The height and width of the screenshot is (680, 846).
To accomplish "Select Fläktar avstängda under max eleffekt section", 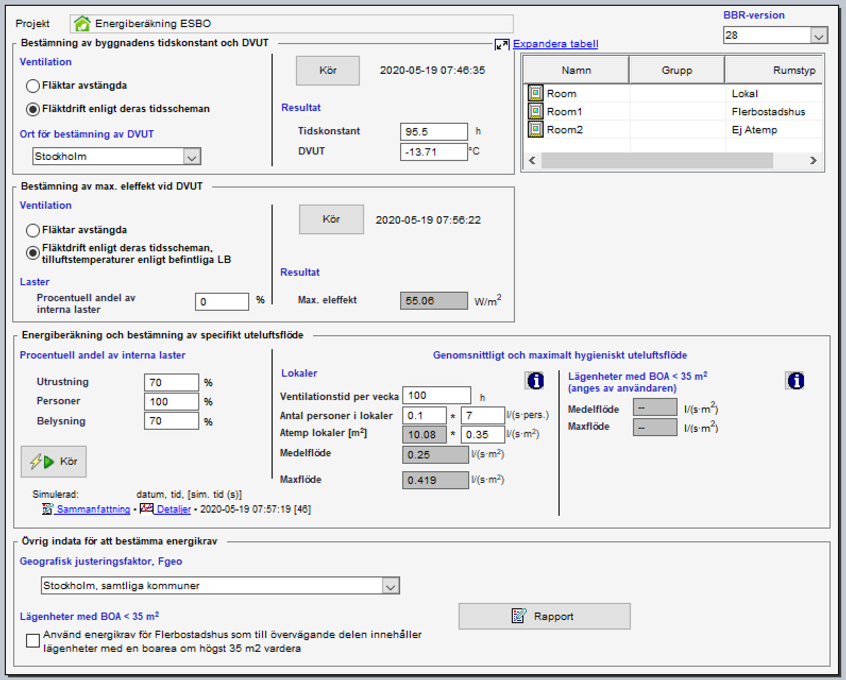I will 33,230.
